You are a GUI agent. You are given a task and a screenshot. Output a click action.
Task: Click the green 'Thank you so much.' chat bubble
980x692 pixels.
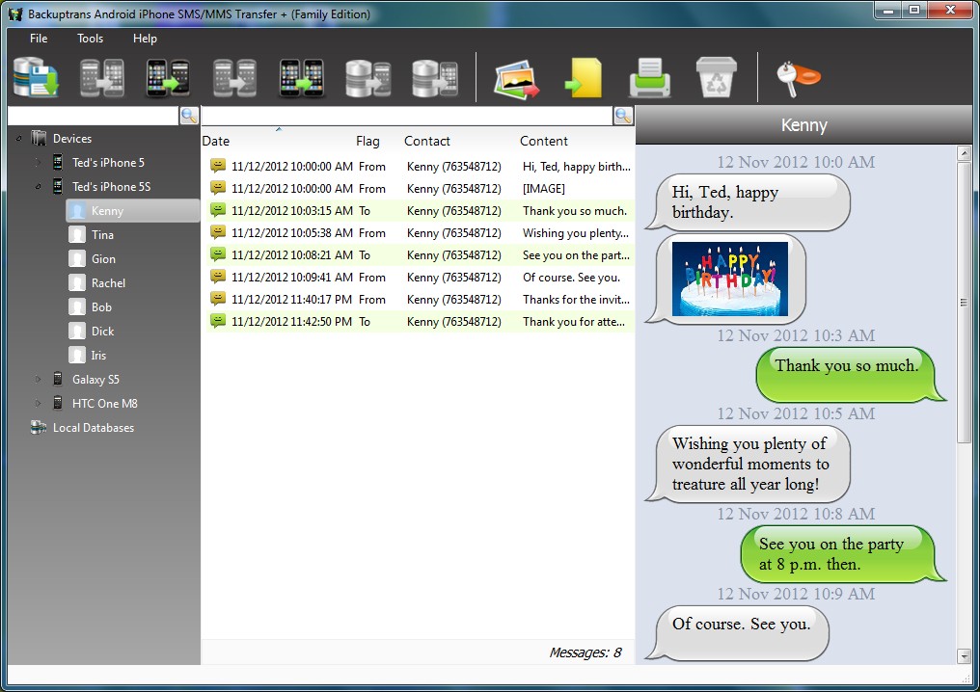tap(850, 374)
